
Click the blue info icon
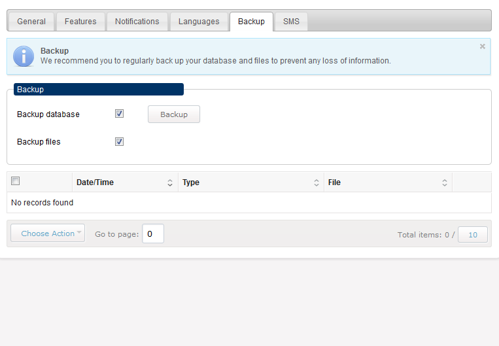pos(24,56)
